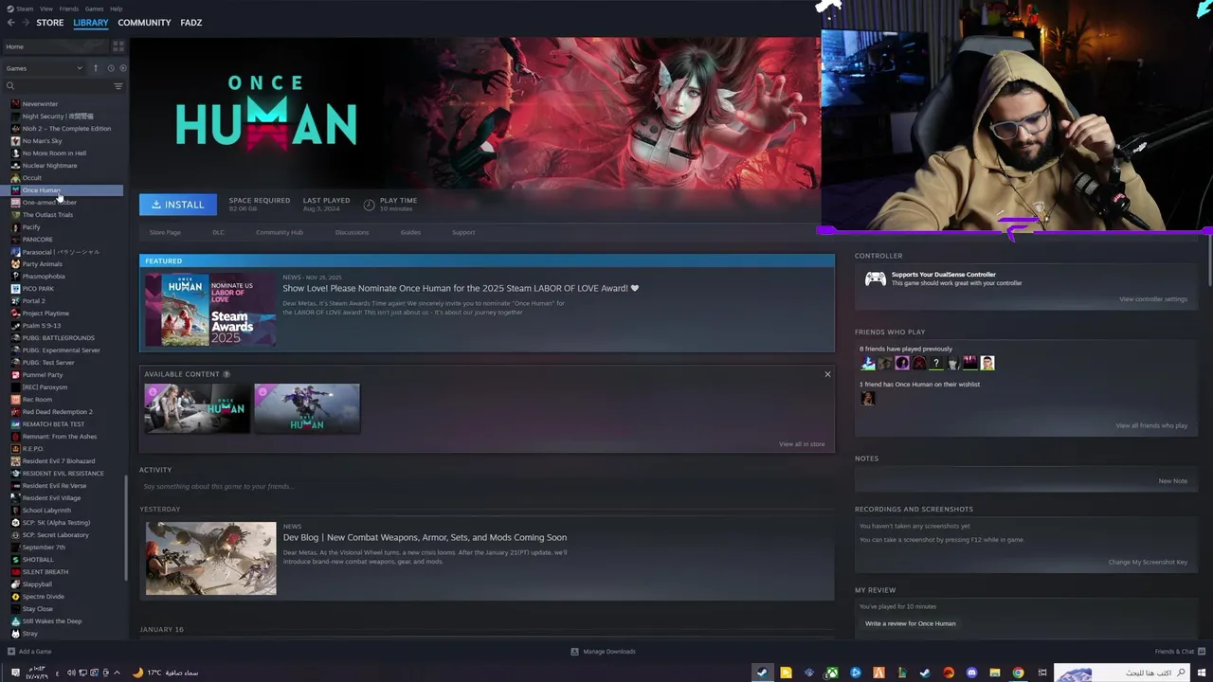Viewport: 1213px width, 682px height.
Task: Open Xbox app in Windows taskbar
Action: 832,673
